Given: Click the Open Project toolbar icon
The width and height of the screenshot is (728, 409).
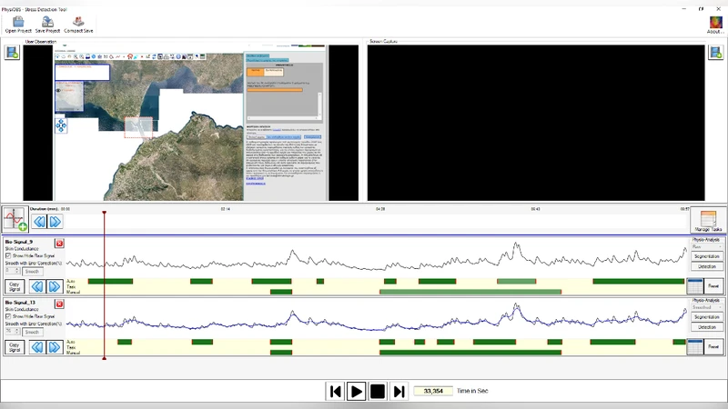Looking at the screenshot, I should [x=17, y=21].
